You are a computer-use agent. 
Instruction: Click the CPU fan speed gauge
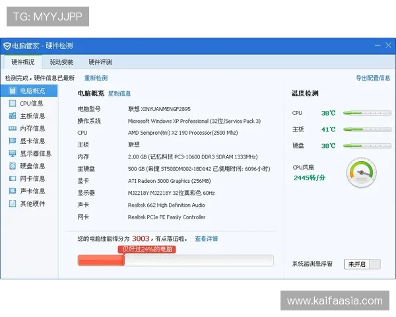pyautogui.click(x=362, y=172)
